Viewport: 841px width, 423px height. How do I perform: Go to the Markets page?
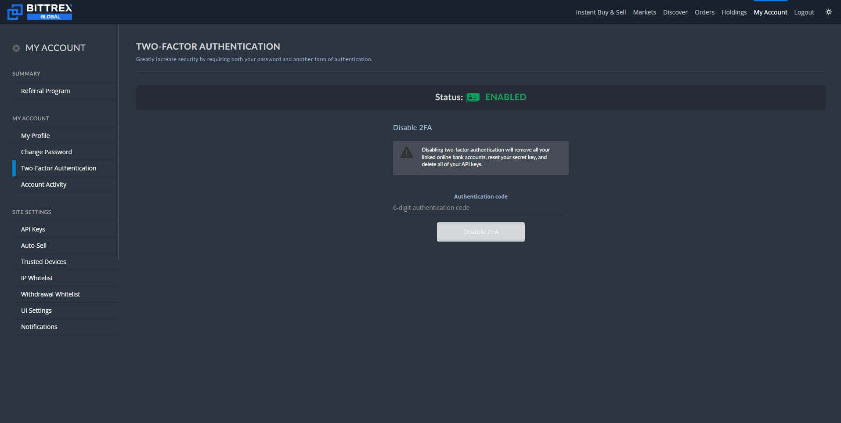(644, 12)
